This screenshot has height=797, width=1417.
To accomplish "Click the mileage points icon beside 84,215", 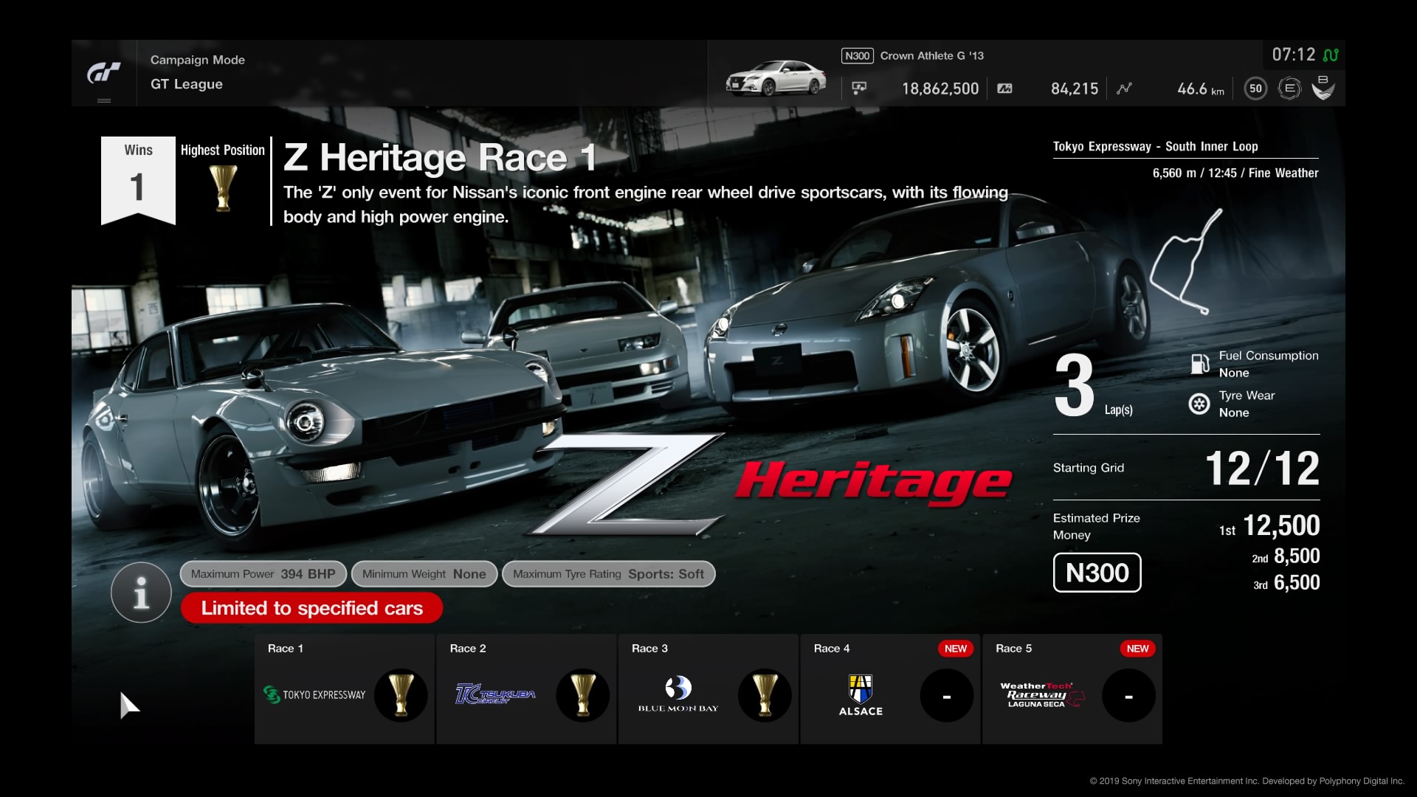I will coord(1004,89).
